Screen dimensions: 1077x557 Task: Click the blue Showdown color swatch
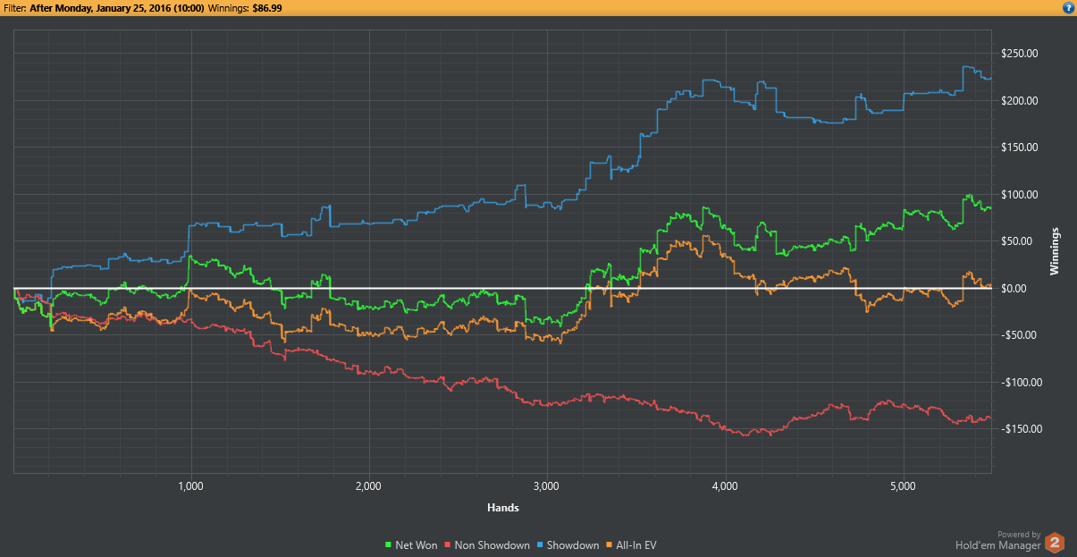539,545
